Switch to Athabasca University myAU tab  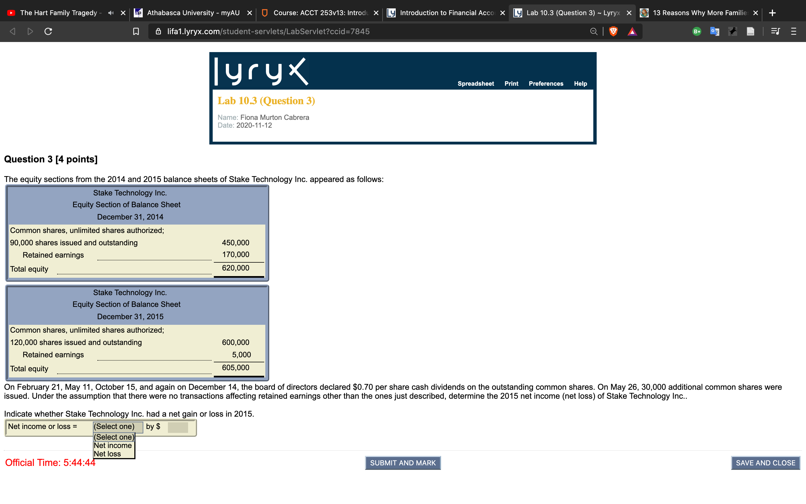pyautogui.click(x=193, y=13)
